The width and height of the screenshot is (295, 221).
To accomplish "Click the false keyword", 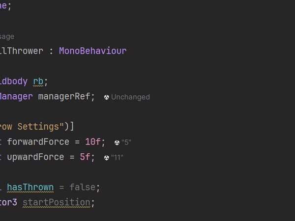I will click(x=85, y=187).
